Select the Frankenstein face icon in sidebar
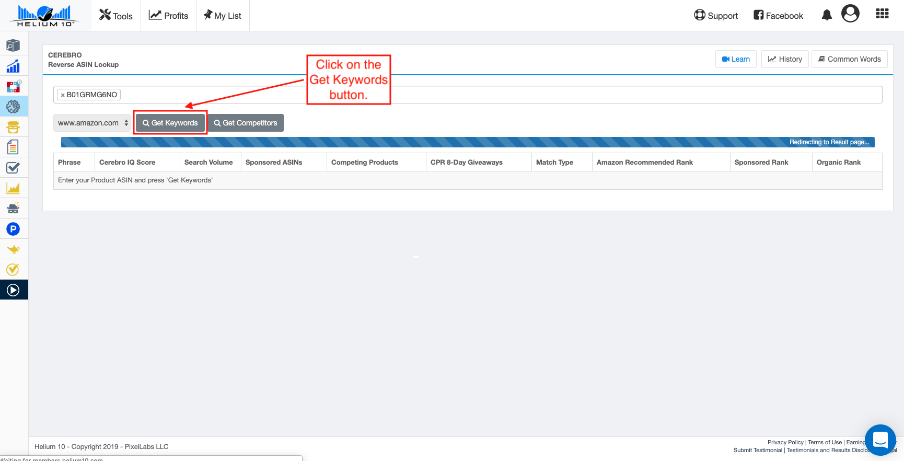This screenshot has width=904, height=461. pos(13,127)
